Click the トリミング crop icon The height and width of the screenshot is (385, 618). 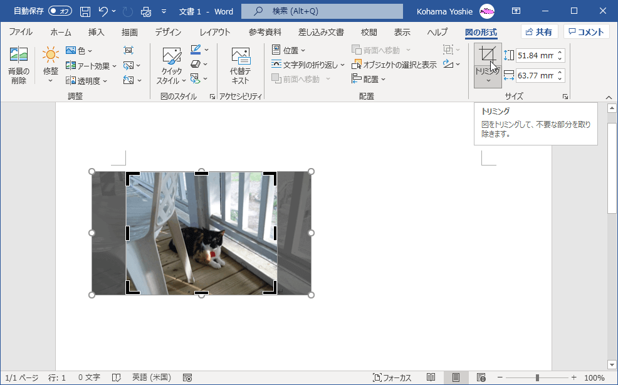tap(488, 55)
